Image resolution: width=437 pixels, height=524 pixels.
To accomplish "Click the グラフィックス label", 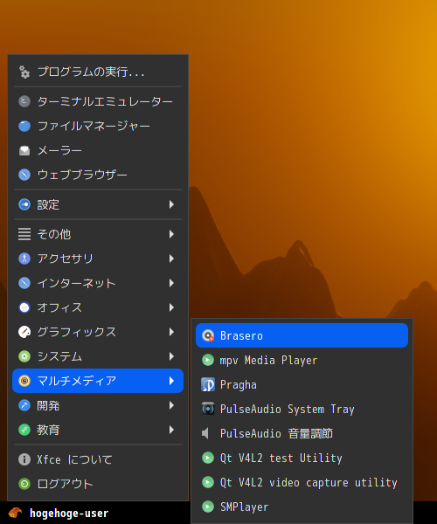I will tap(77, 332).
